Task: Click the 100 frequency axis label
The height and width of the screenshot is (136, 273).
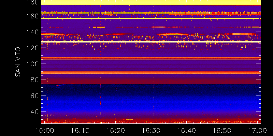Action: (32, 64)
